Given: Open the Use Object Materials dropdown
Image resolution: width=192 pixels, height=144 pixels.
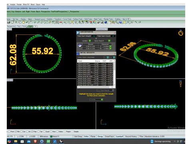Looking at the screenshot, I should point(105,90).
